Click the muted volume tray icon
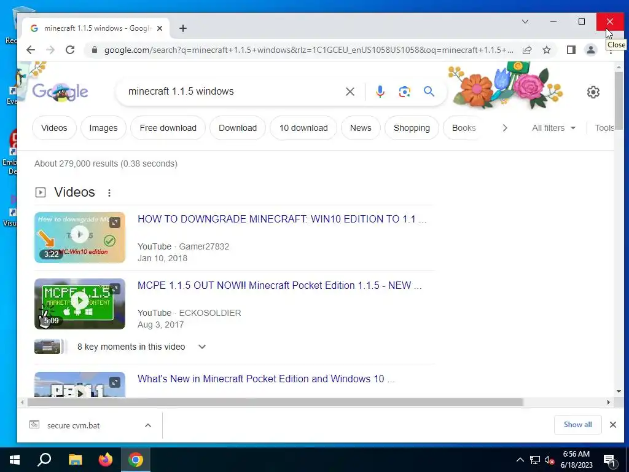Screen dimensions: 629x472 (x=549, y=460)
